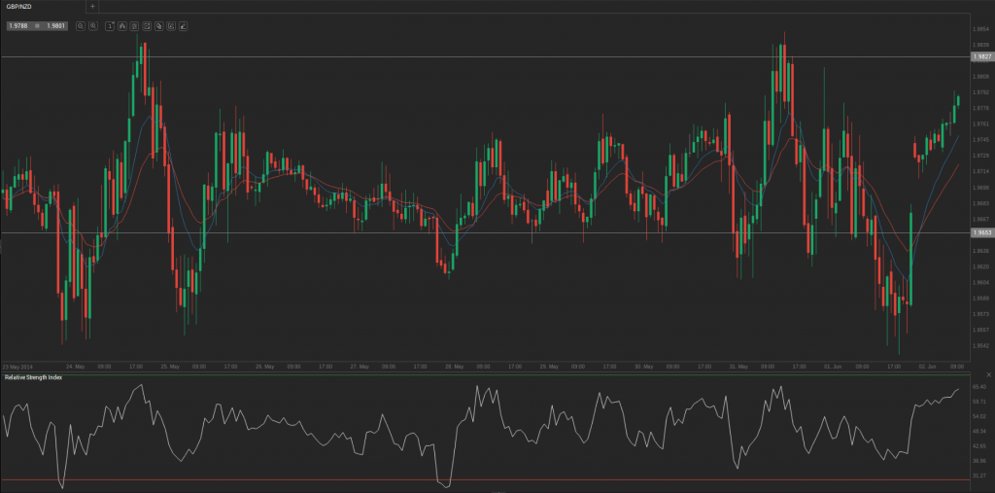Screen dimensions: 995x493
Task: Close the Relative Strength Index panel
Action: coord(988,375)
